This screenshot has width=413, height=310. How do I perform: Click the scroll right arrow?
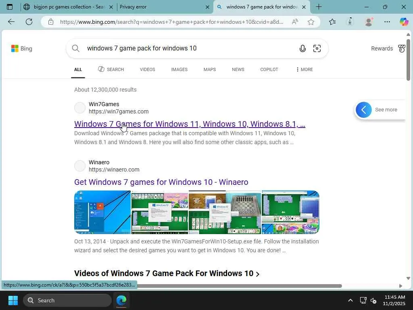(400, 286)
